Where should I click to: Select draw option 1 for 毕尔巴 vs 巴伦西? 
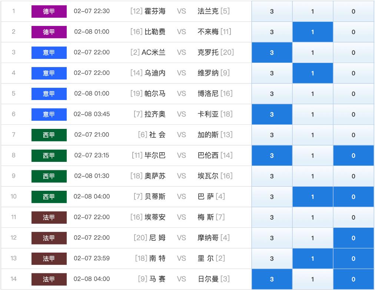click(x=313, y=156)
